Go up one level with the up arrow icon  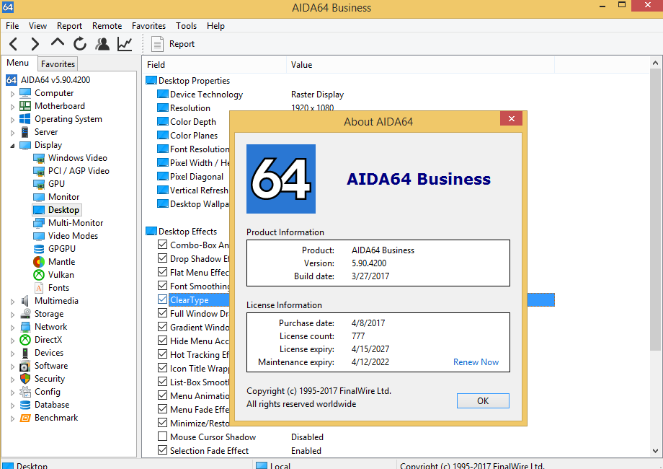click(x=58, y=43)
